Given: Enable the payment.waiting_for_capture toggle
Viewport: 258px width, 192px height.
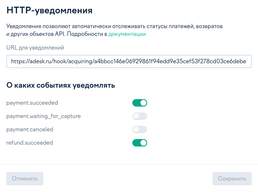Looking at the screenshot, I should pos(139,116).
